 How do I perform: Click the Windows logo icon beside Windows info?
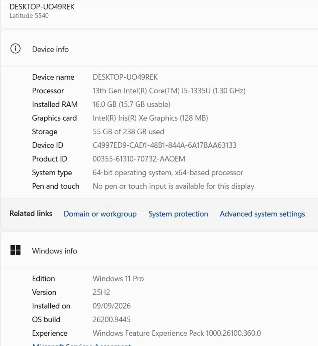click(15, 250)
